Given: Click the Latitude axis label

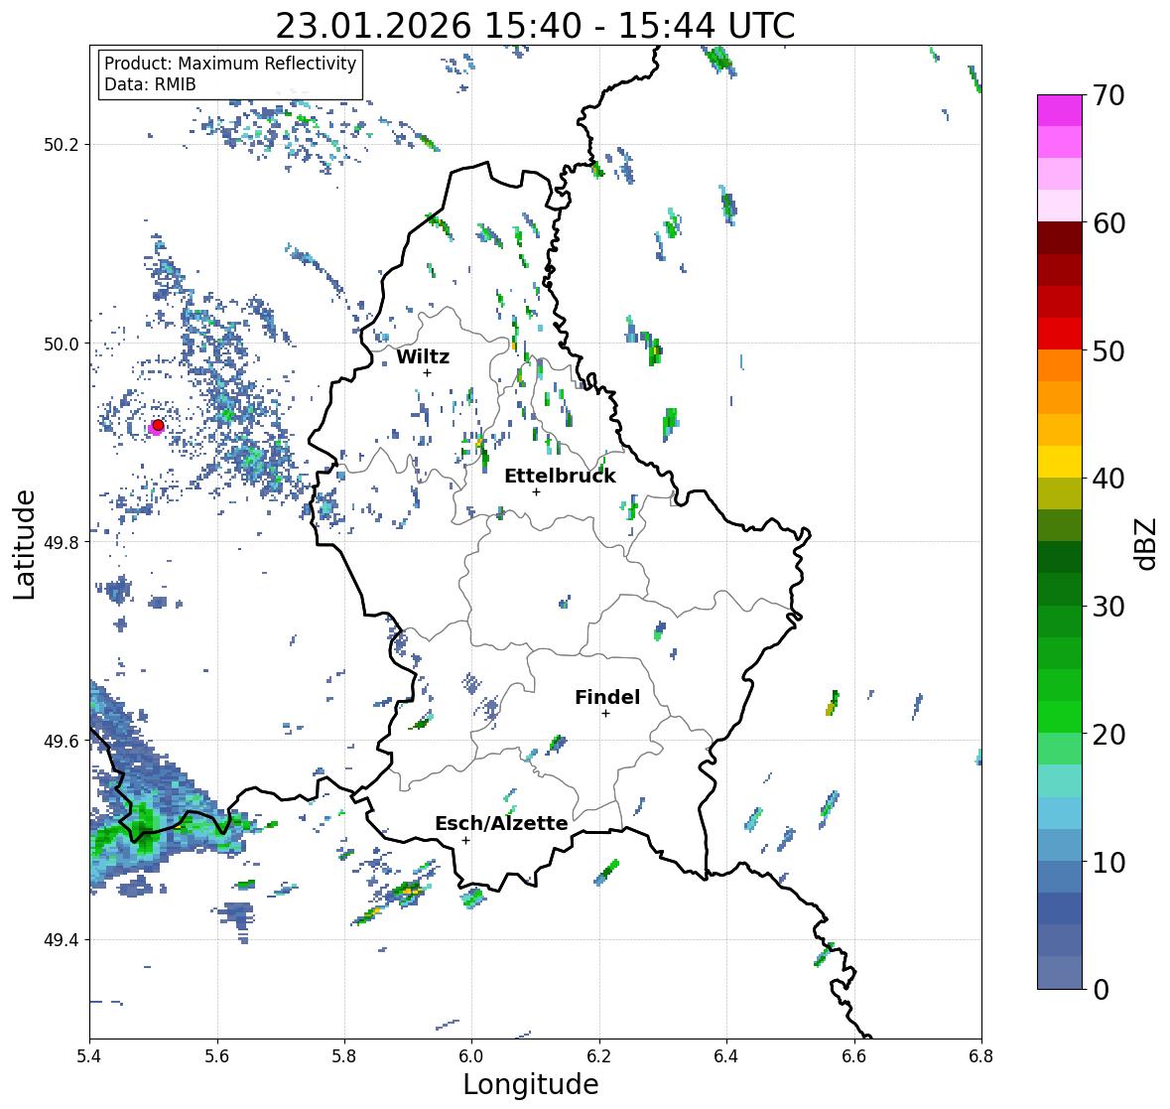Looking at the screenshot, I should point(25,544).
